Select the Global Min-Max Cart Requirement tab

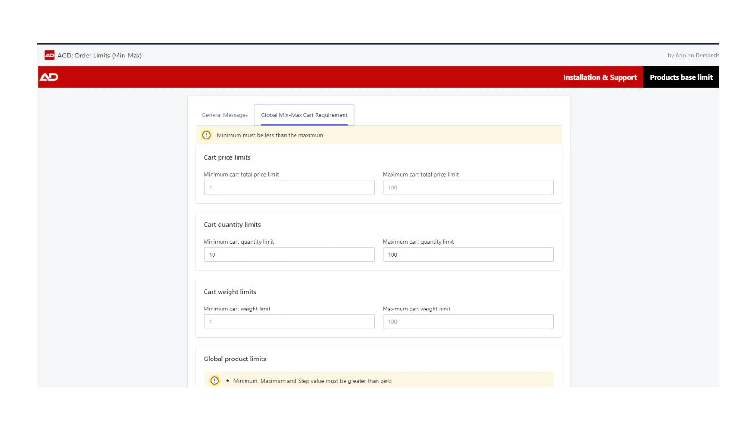(304, 115)
